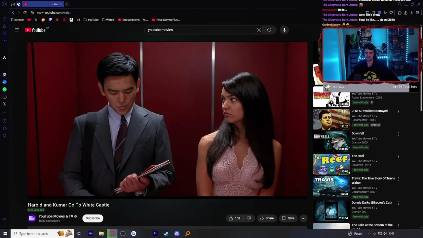Open options menu for Donnie Darko

click(399, 203)
